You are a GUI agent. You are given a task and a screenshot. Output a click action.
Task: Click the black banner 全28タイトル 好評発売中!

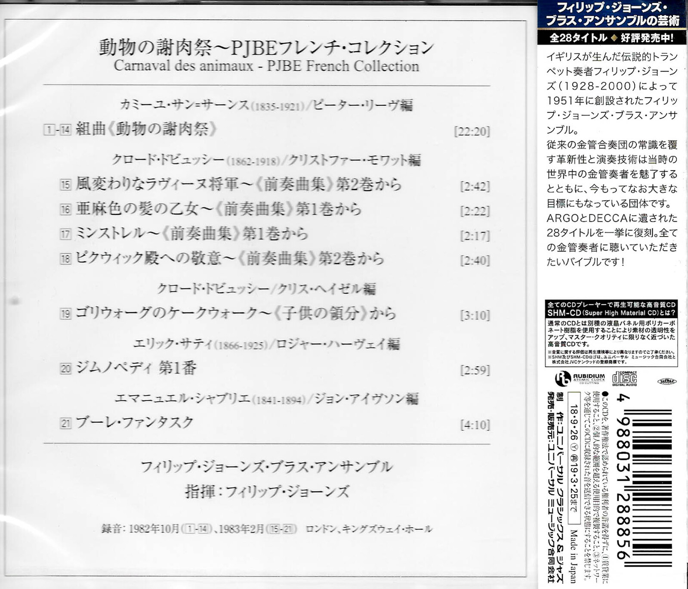pyautogui.click(x=612, y=38)
